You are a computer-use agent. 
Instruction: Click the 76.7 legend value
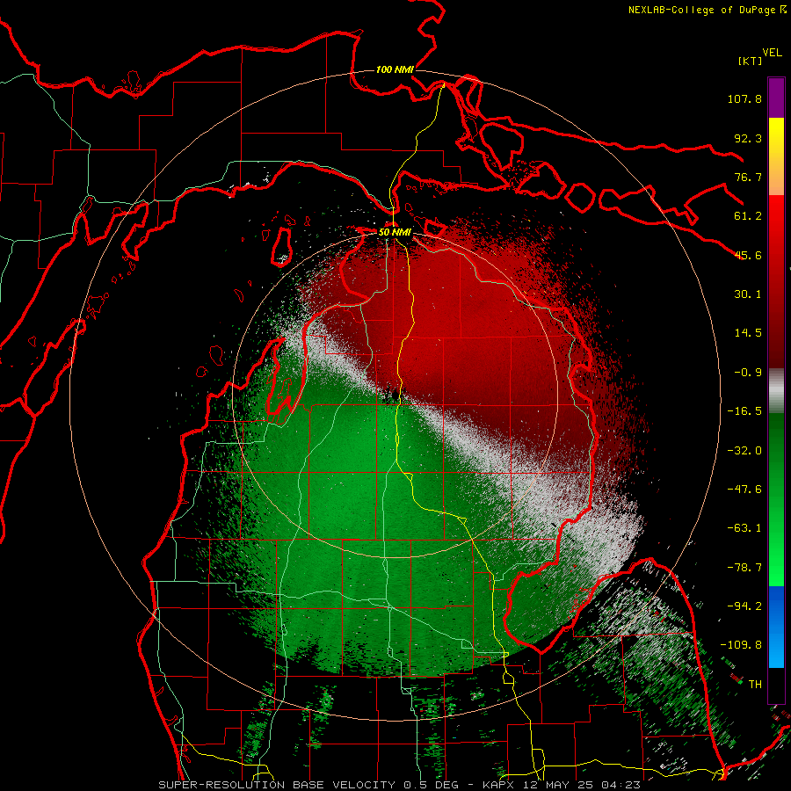[748, 177]
